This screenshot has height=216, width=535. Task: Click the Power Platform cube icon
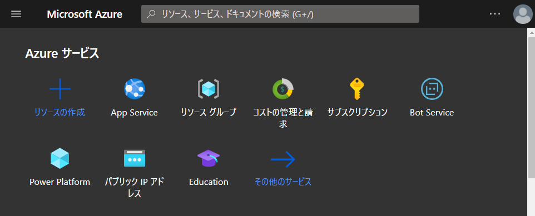60,158
